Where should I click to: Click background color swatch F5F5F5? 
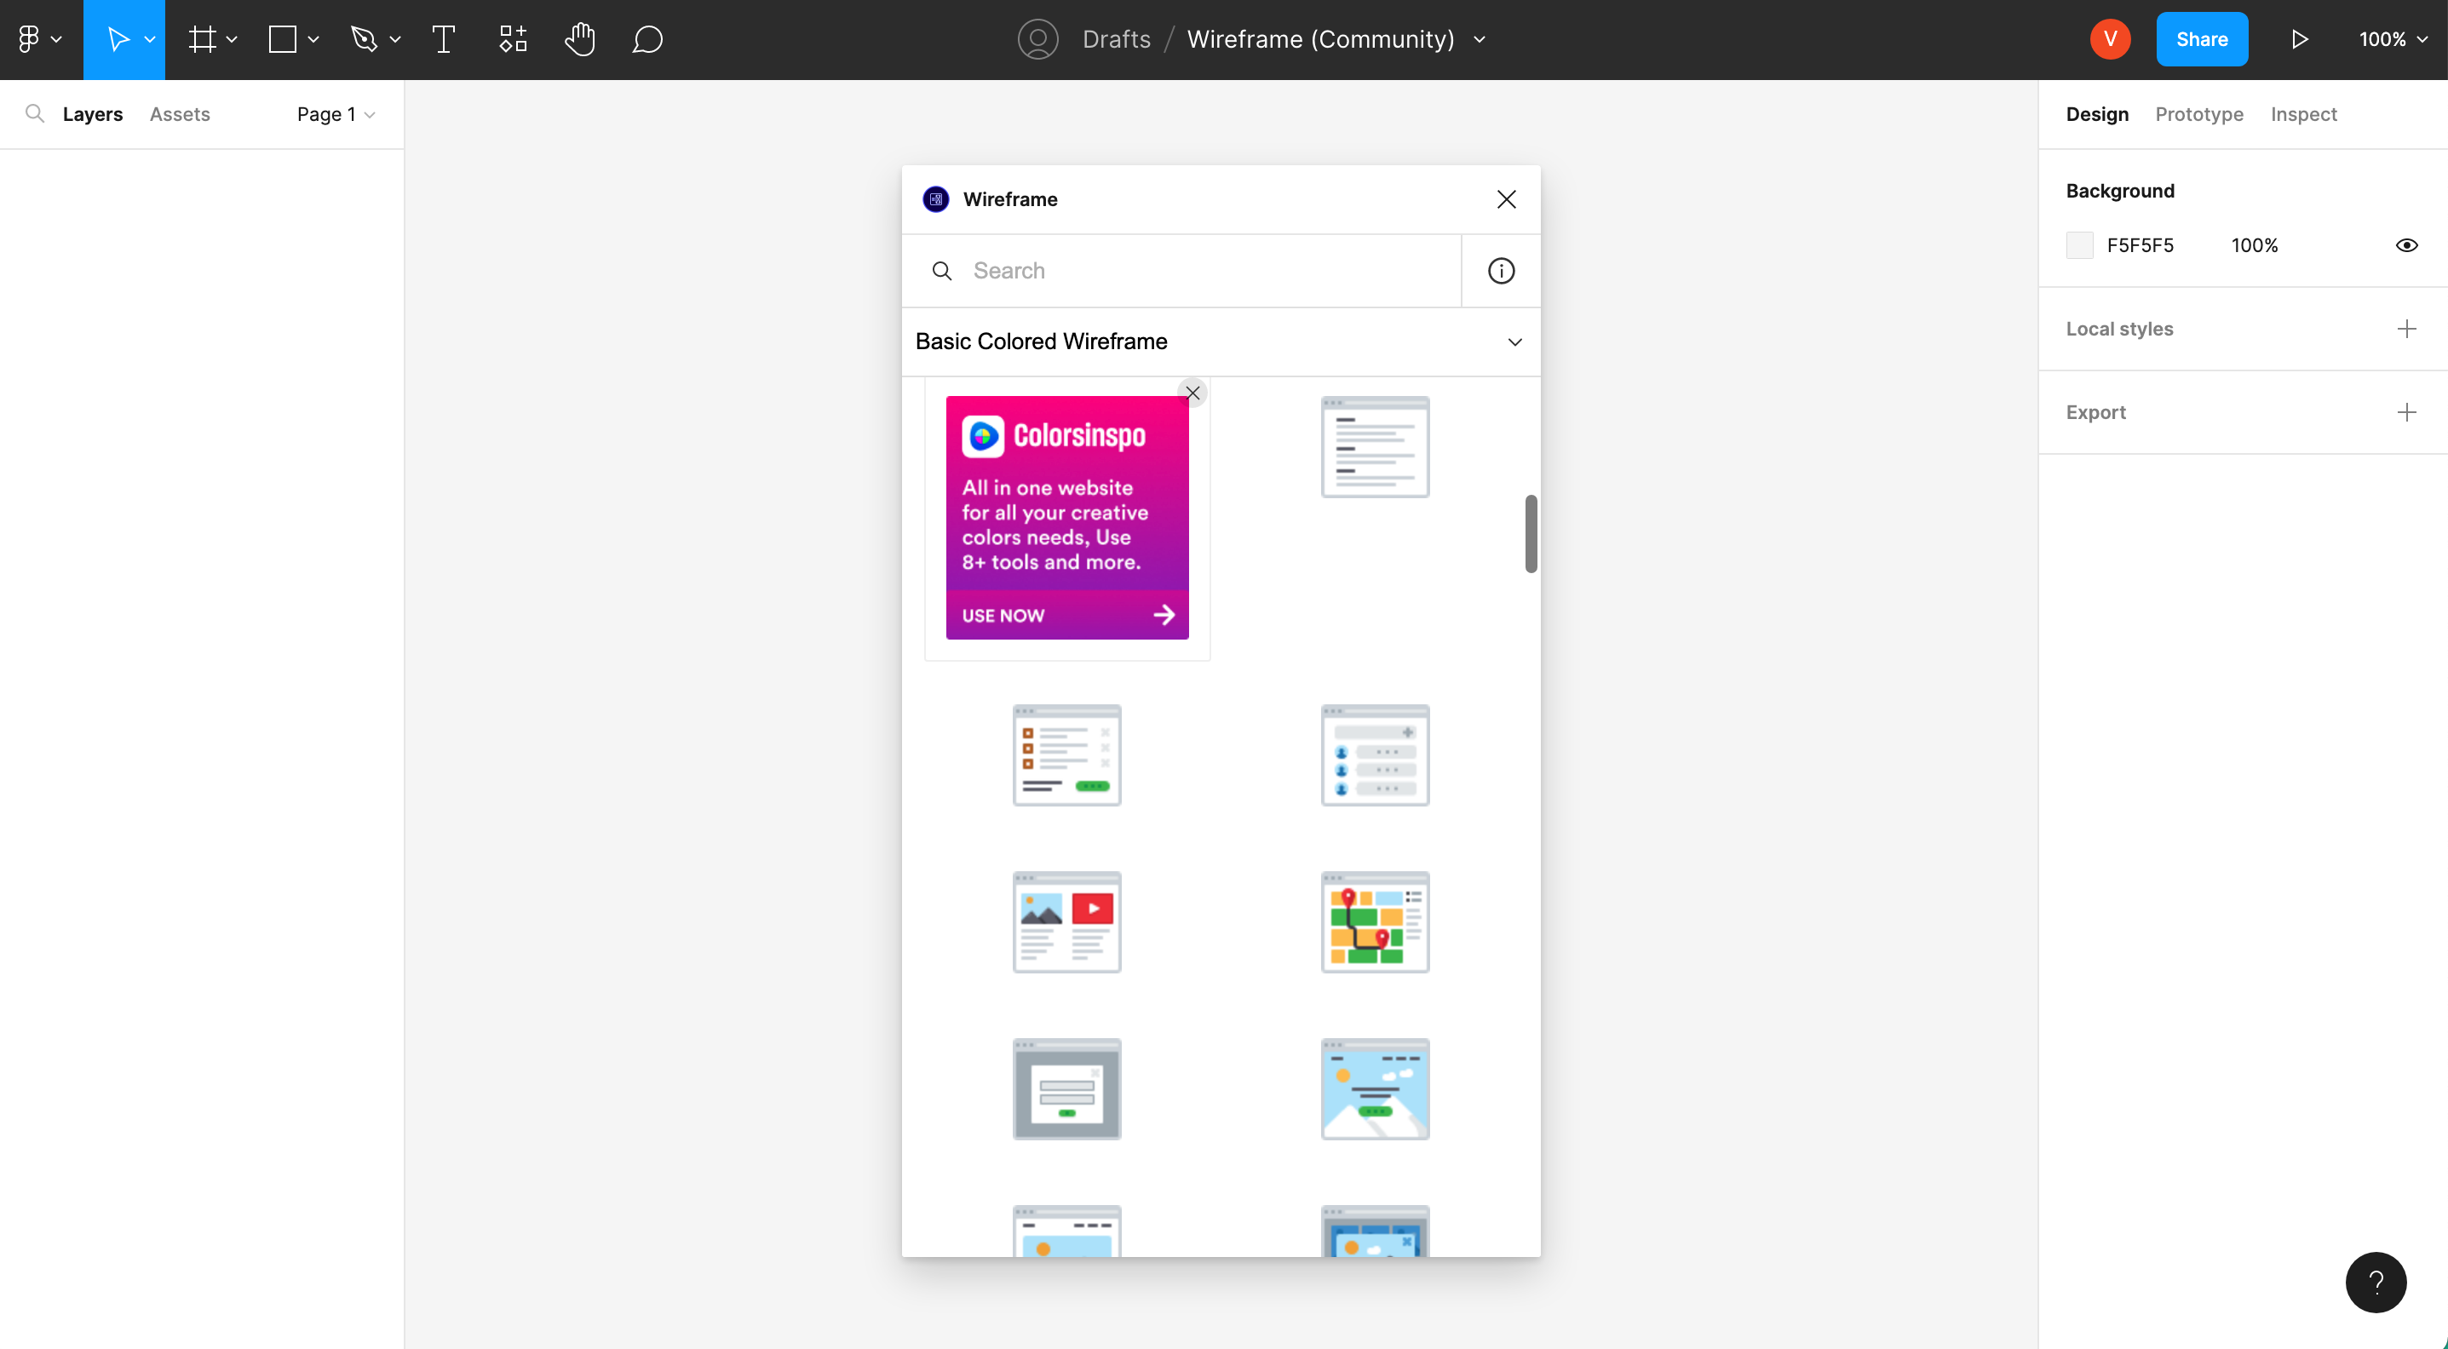[2079, 244]
